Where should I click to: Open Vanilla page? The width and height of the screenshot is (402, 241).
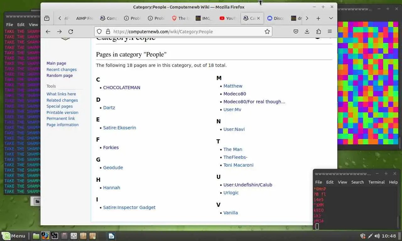(231, 213)
